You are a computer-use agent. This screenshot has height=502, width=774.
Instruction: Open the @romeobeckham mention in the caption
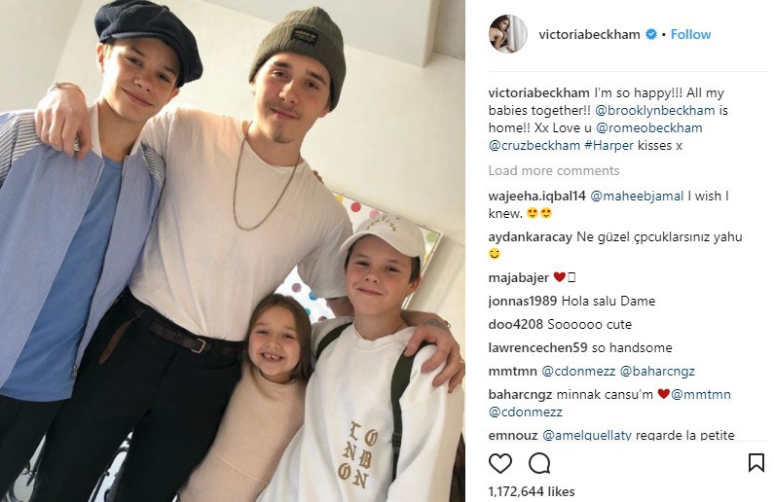pos(649,127)
